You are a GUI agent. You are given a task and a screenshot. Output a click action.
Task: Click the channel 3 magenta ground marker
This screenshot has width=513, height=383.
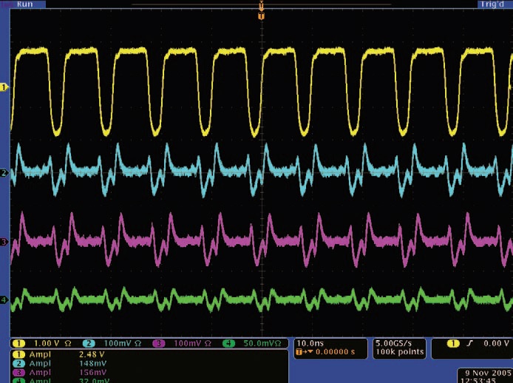(4, 242)
